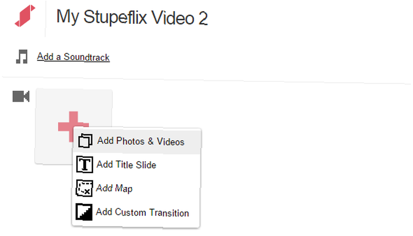This screenshot has height=236, width=413.
Task: Click the My Stupeflix Video 2 title
Action: (132, 17)
